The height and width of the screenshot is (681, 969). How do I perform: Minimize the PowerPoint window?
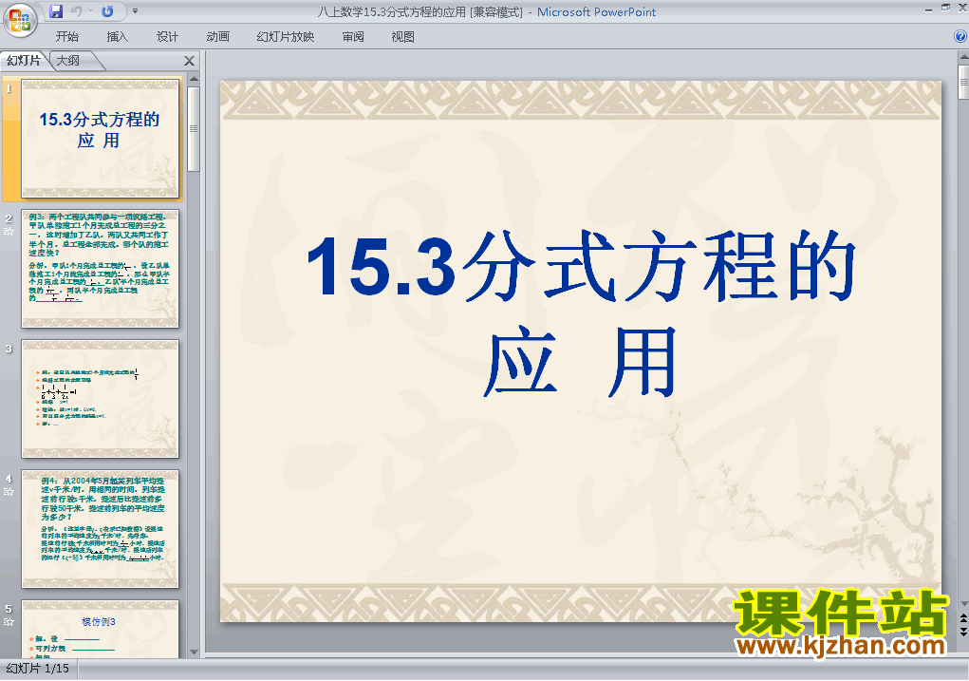(x=928, y=9)
